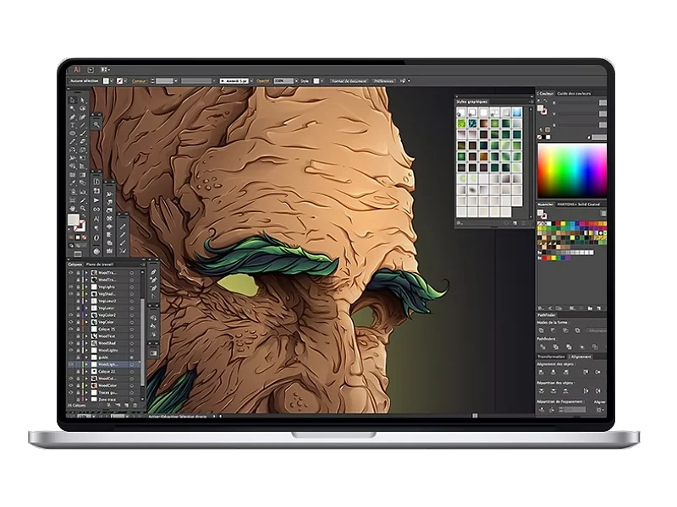Hide the WoodColor layer
This screenshot has height=507, width=677.
pos(70,385)
